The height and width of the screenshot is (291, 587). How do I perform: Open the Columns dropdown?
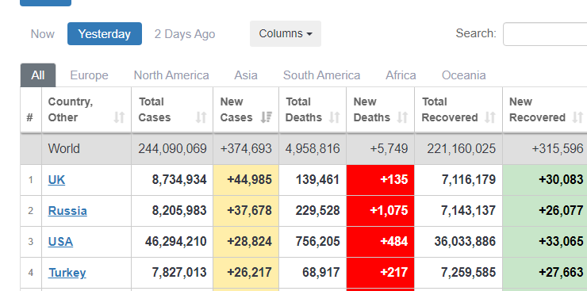click(x=286, y=33)
